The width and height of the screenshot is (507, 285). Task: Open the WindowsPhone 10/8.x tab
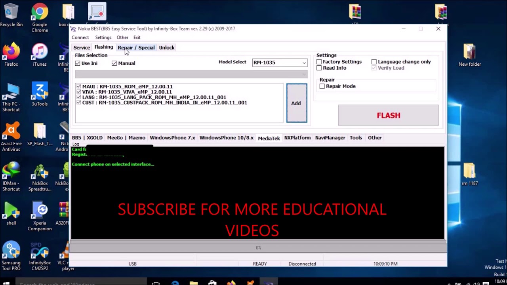pos(227,138)
